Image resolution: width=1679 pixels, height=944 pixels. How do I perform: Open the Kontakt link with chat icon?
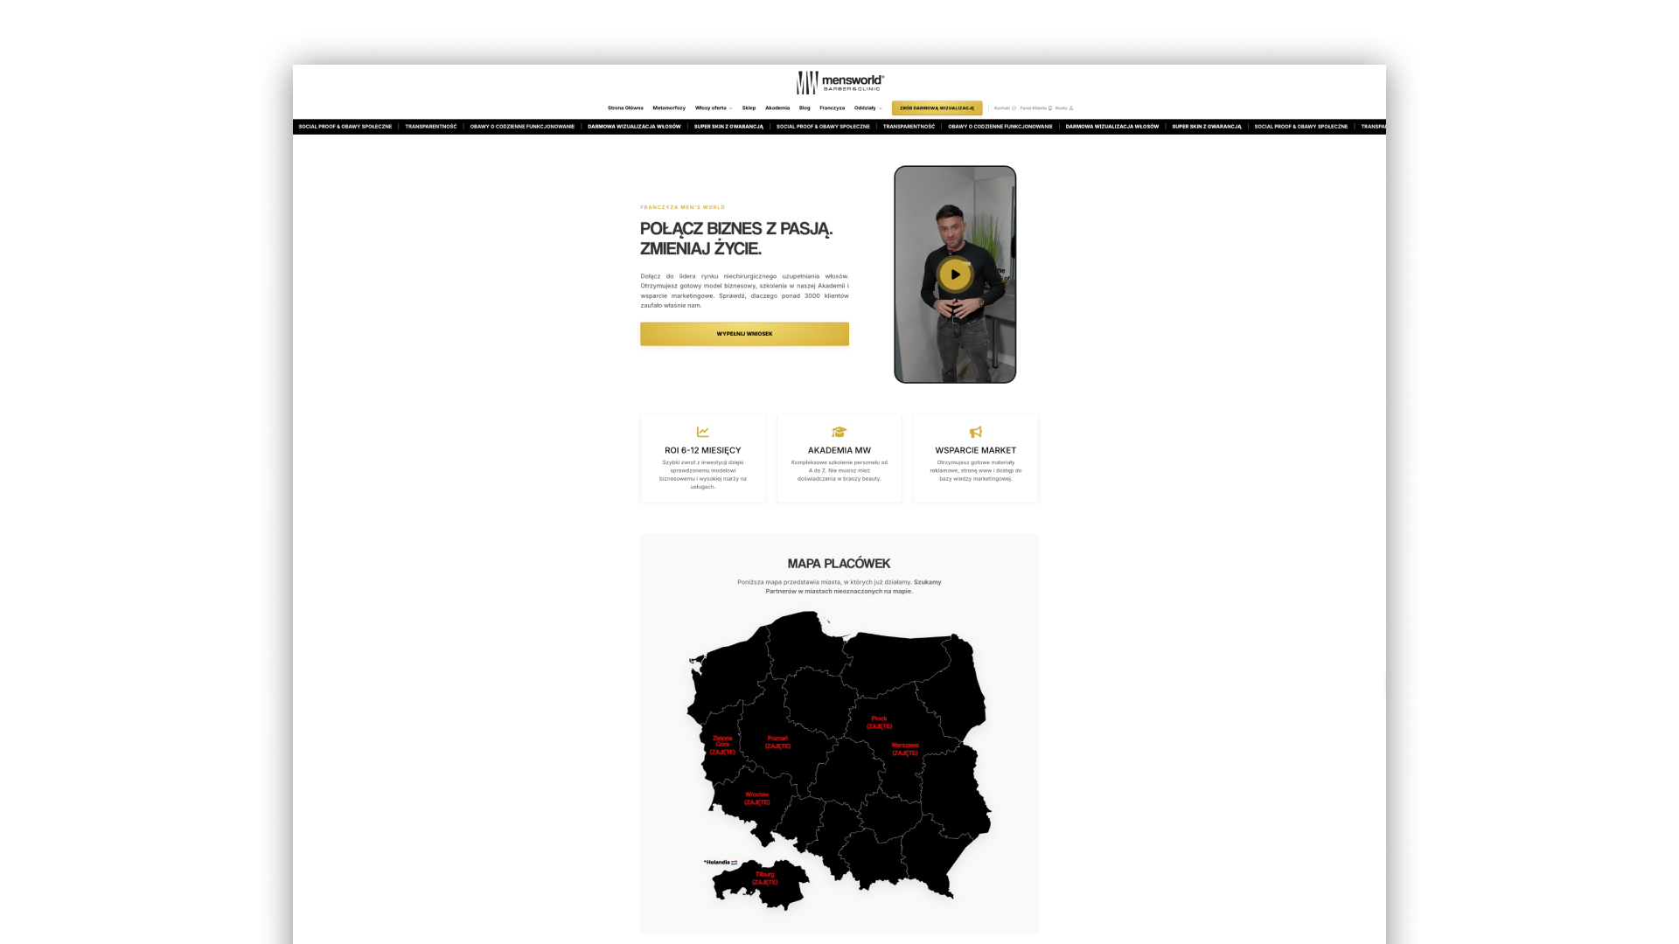1005,108
